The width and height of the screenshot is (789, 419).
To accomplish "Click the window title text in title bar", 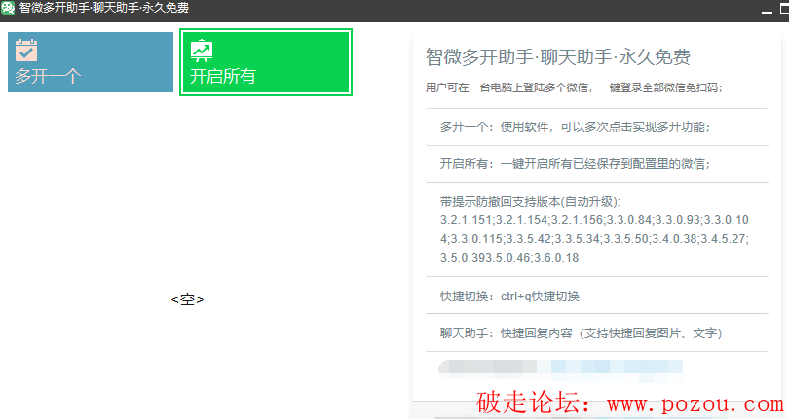I will (x=103, y=8).
